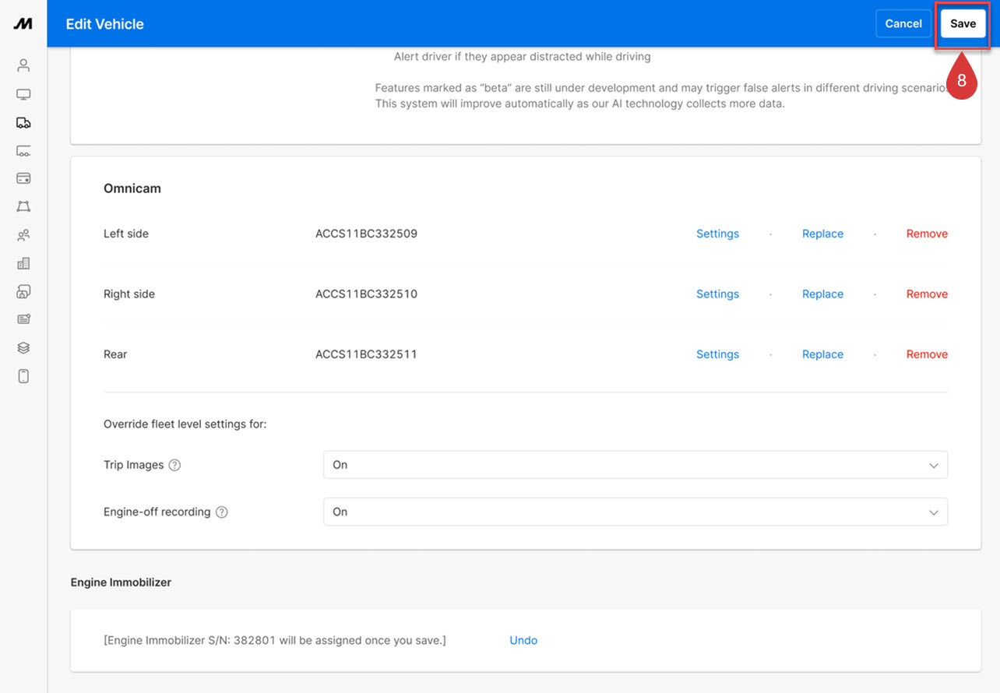Click the Omnicam section heading

pyautogui.click(x=132, y=188)
